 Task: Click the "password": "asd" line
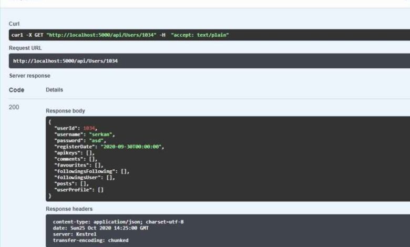pos(80,141)
